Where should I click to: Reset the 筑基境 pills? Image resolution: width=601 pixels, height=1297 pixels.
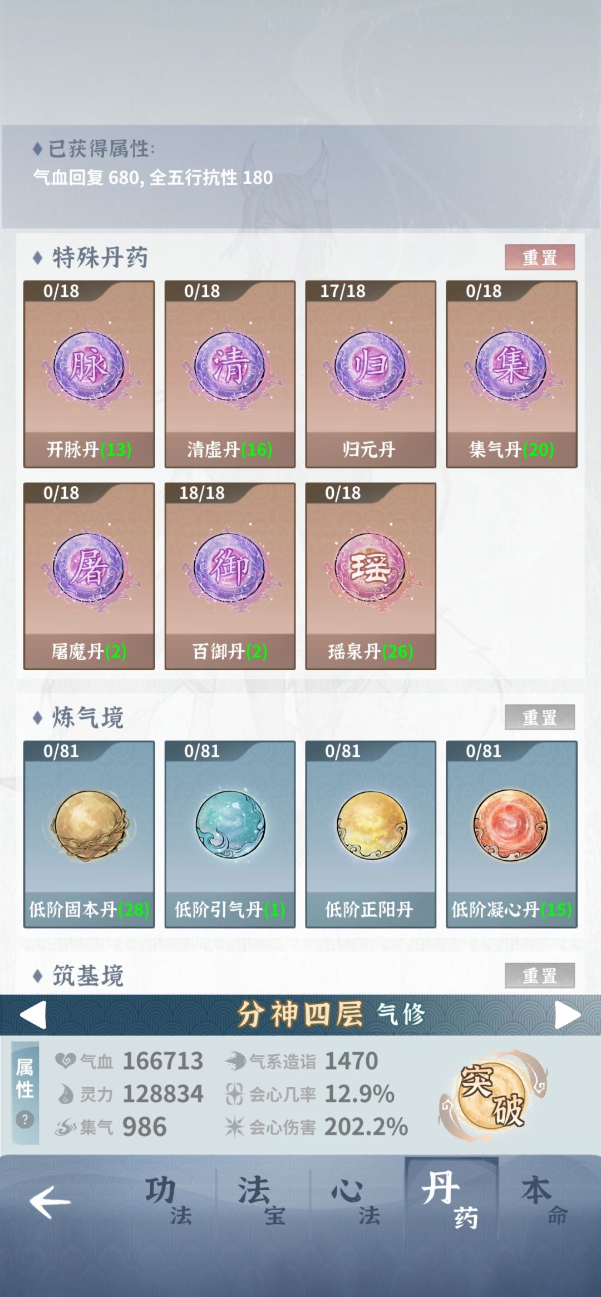[540, 975]
